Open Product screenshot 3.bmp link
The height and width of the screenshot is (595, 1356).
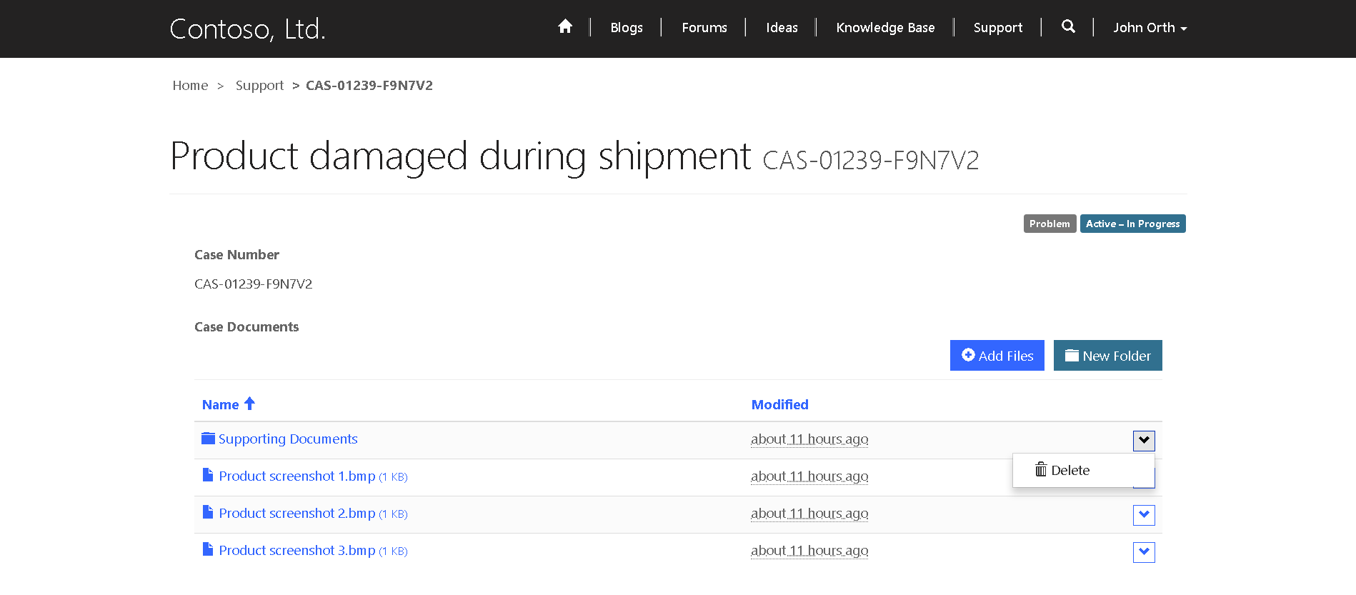pyautogui.click(x=297, y=551)
